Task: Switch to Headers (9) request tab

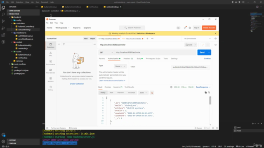Action: 128,59
